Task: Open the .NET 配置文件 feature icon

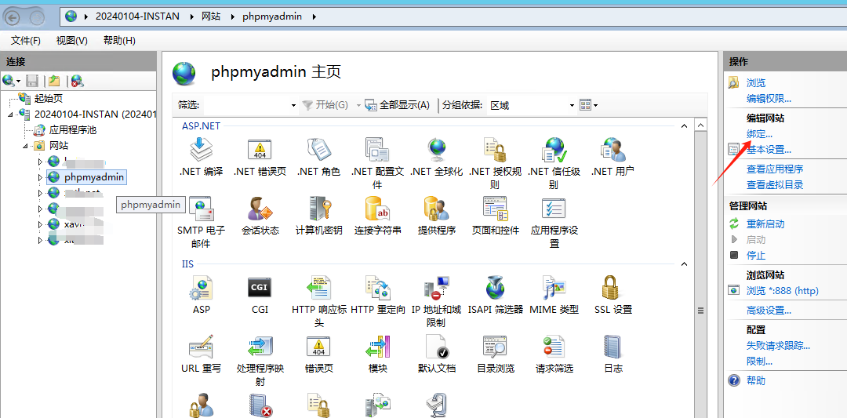Action: coord(377,150)
